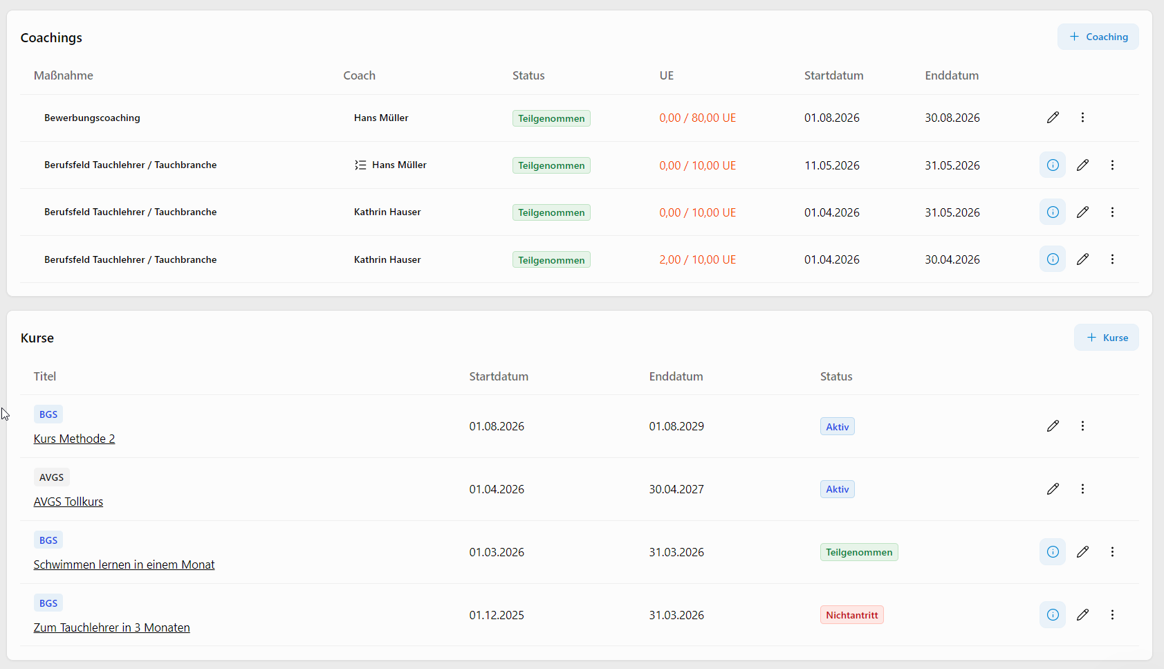Add a new Kurse entry
The width and height of the screenshot is (1164, 669).
click(1107, 338)
